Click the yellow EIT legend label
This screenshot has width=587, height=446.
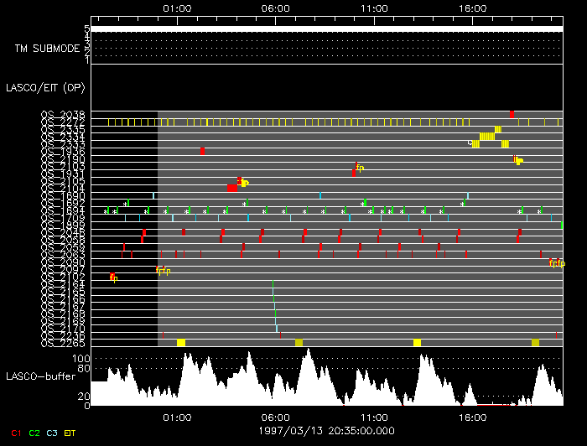[x=70, y=433]
